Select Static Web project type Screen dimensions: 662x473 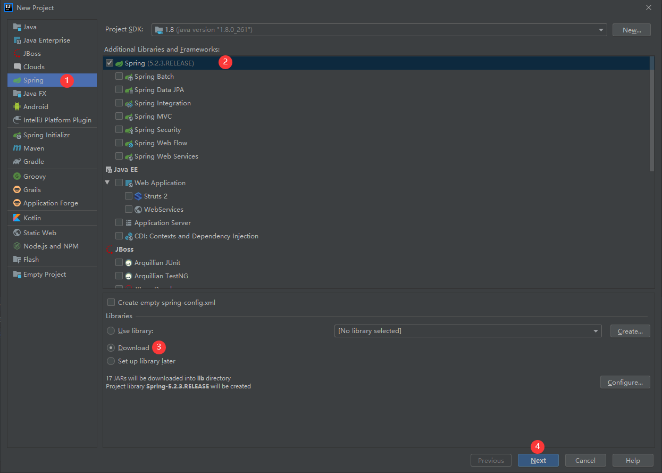(52, 233)
